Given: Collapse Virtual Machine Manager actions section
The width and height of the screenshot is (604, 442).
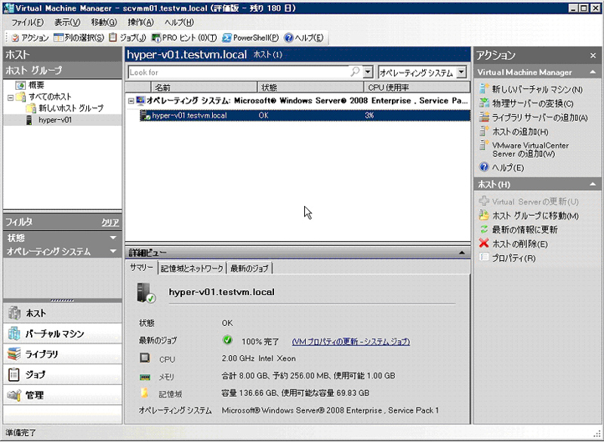Looking at the screenshot, I should 593,72.
